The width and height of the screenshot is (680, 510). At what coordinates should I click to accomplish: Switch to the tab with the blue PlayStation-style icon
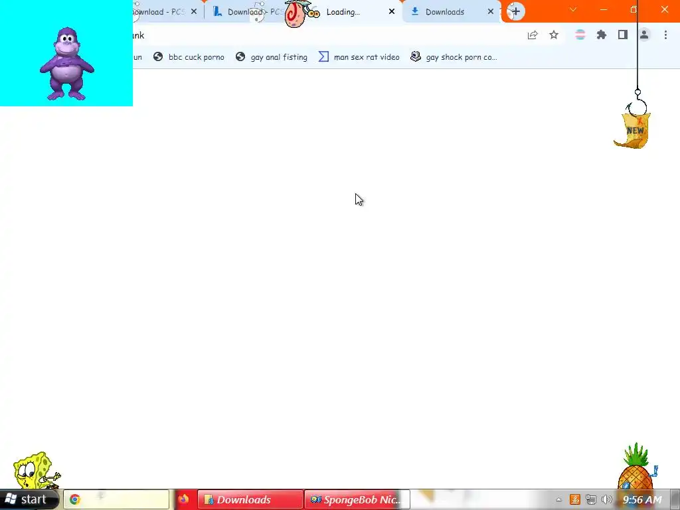pyautogui.click(x=246, y=12)
